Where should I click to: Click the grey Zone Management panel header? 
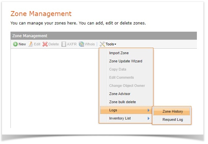(104, 36)
